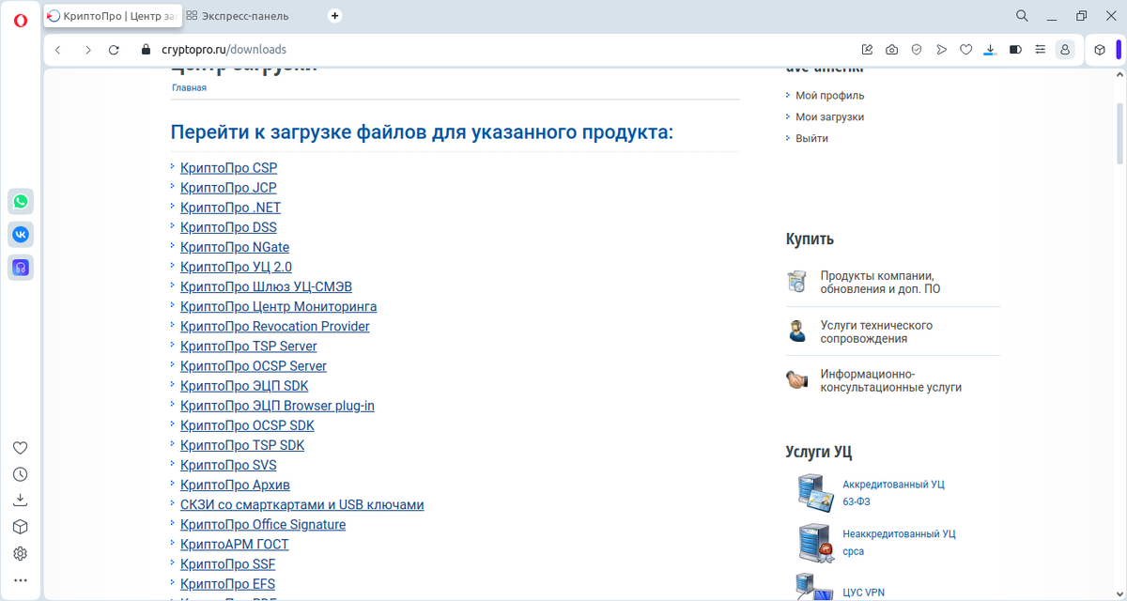
Task: Reload the current page
Action: 115,50
